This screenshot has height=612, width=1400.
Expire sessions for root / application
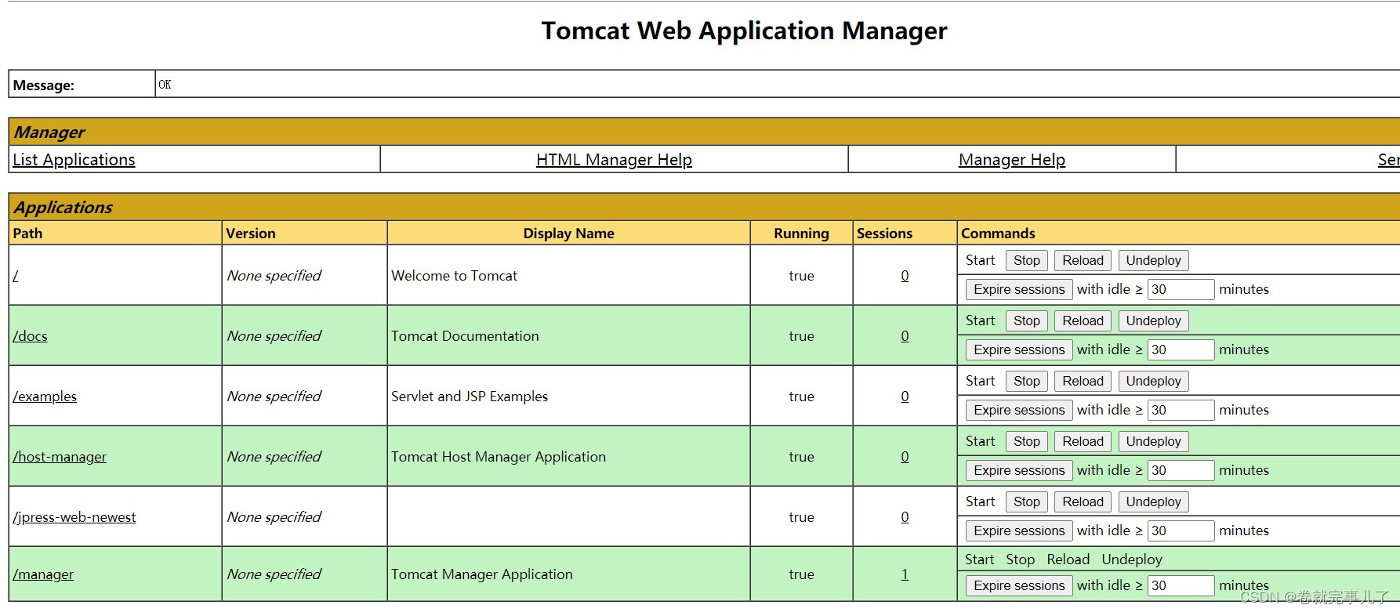click(x=1019, y=289)
